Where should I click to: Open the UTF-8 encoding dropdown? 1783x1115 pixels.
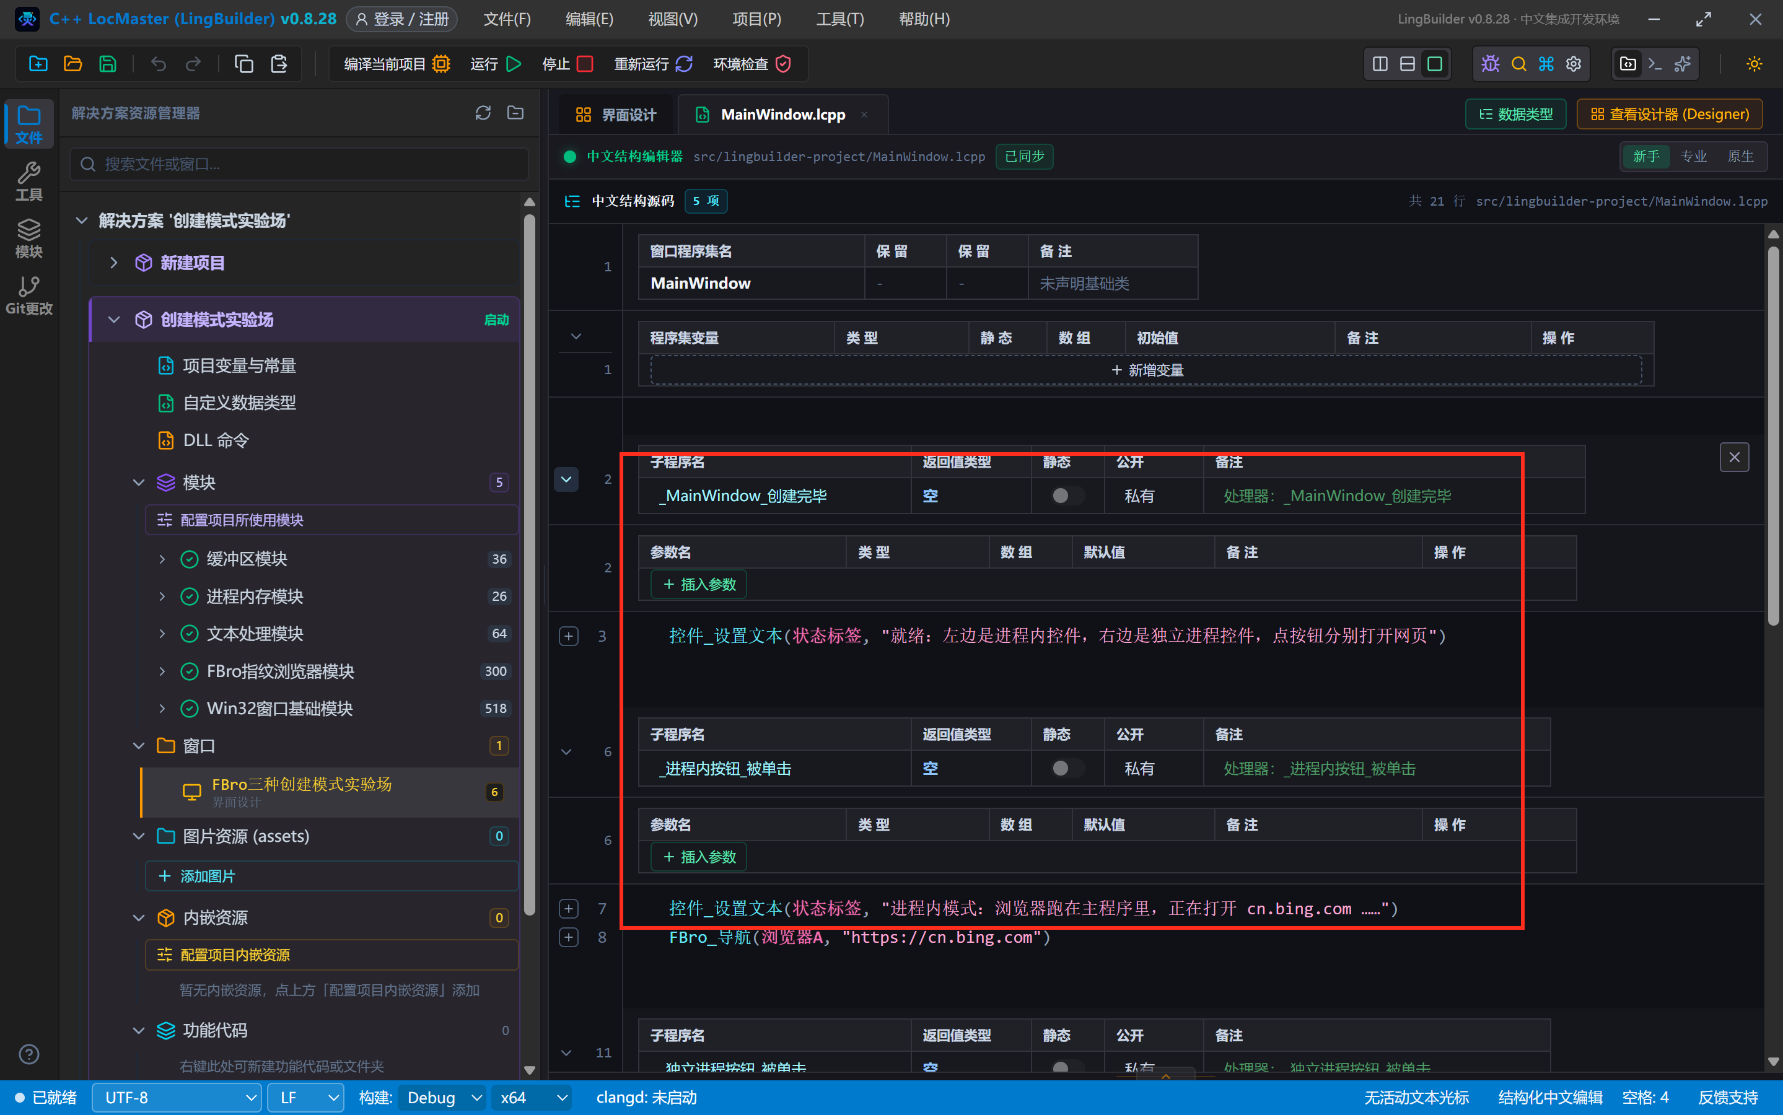pos(177,1097)
